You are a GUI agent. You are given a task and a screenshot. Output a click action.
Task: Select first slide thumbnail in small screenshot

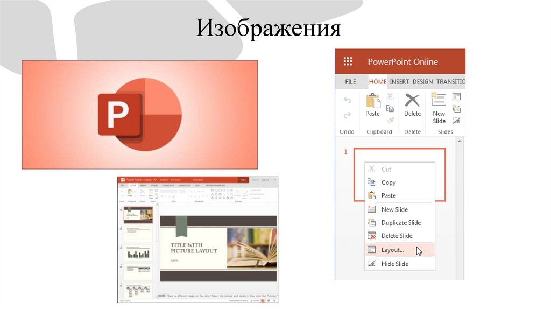[x=138, y=215]
